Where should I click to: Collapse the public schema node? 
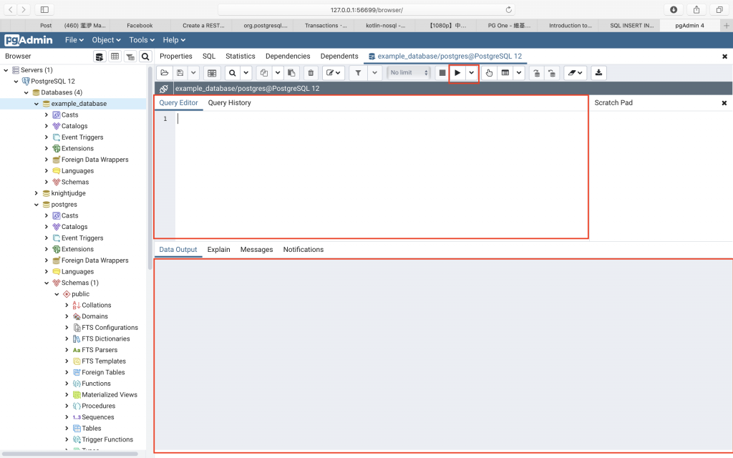click(x=57, y=294)
